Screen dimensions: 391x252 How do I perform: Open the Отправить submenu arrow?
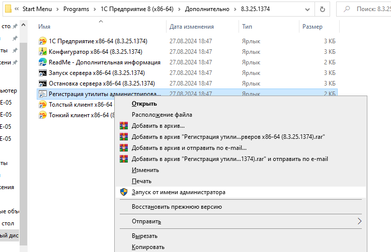(359, 221)
